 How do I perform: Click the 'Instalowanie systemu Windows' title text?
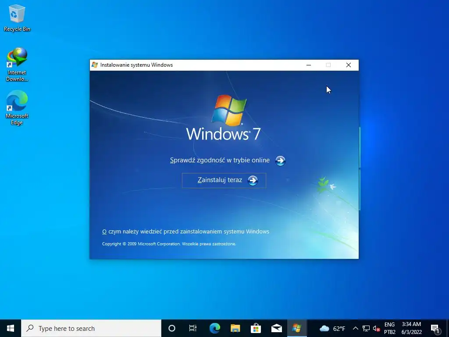(x=137, y=65)
